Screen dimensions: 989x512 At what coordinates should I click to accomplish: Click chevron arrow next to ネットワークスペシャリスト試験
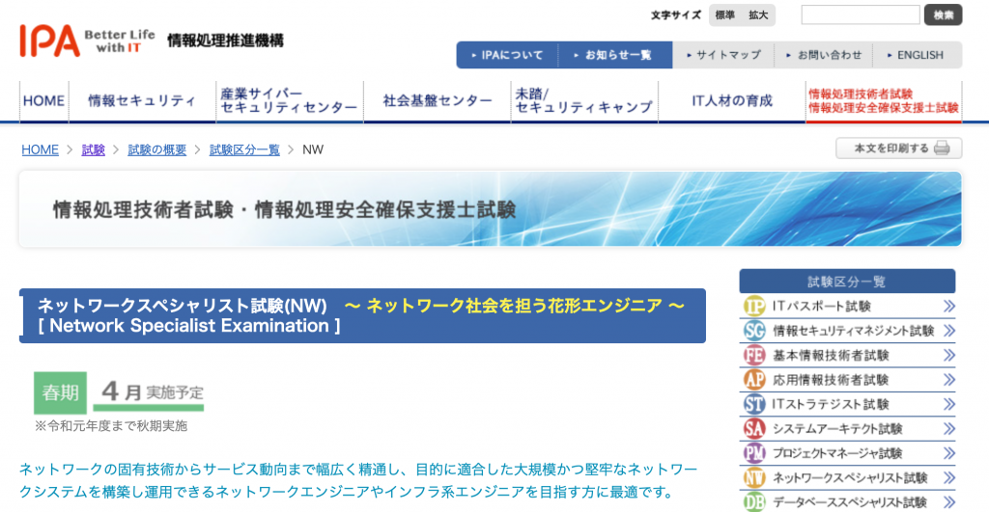tap(949, 478)
